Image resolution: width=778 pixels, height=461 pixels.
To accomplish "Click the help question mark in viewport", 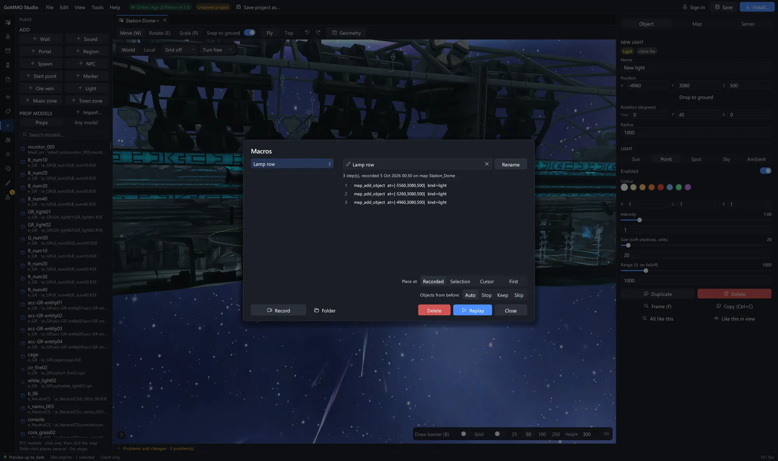I will 121,435.
